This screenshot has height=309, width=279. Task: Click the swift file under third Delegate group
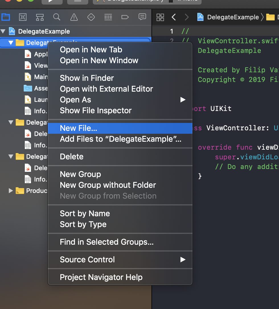coord(24,168)
